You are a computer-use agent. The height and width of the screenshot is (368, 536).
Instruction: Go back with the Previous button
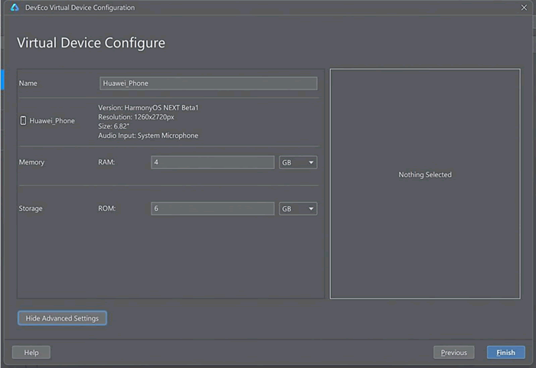(453, 352)
